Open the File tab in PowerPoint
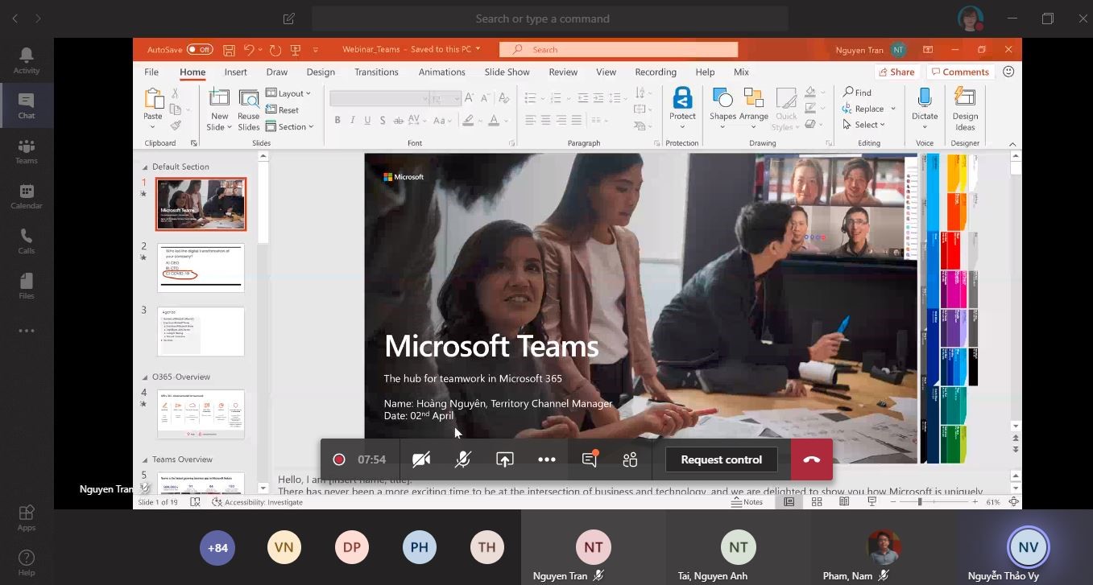Screen dimensions: 1093x585 (x=151, y=72)
